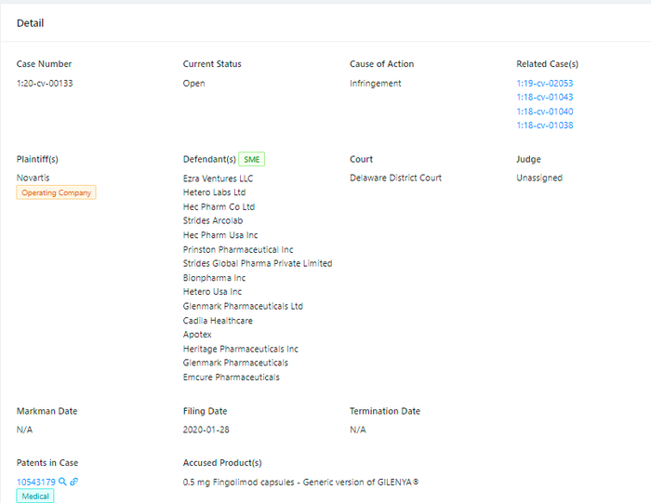Open patent number 10543179 link
Image resolution: width=651 pixels, height=503 pixels.
pyautogui.click(x=35, y=482)
